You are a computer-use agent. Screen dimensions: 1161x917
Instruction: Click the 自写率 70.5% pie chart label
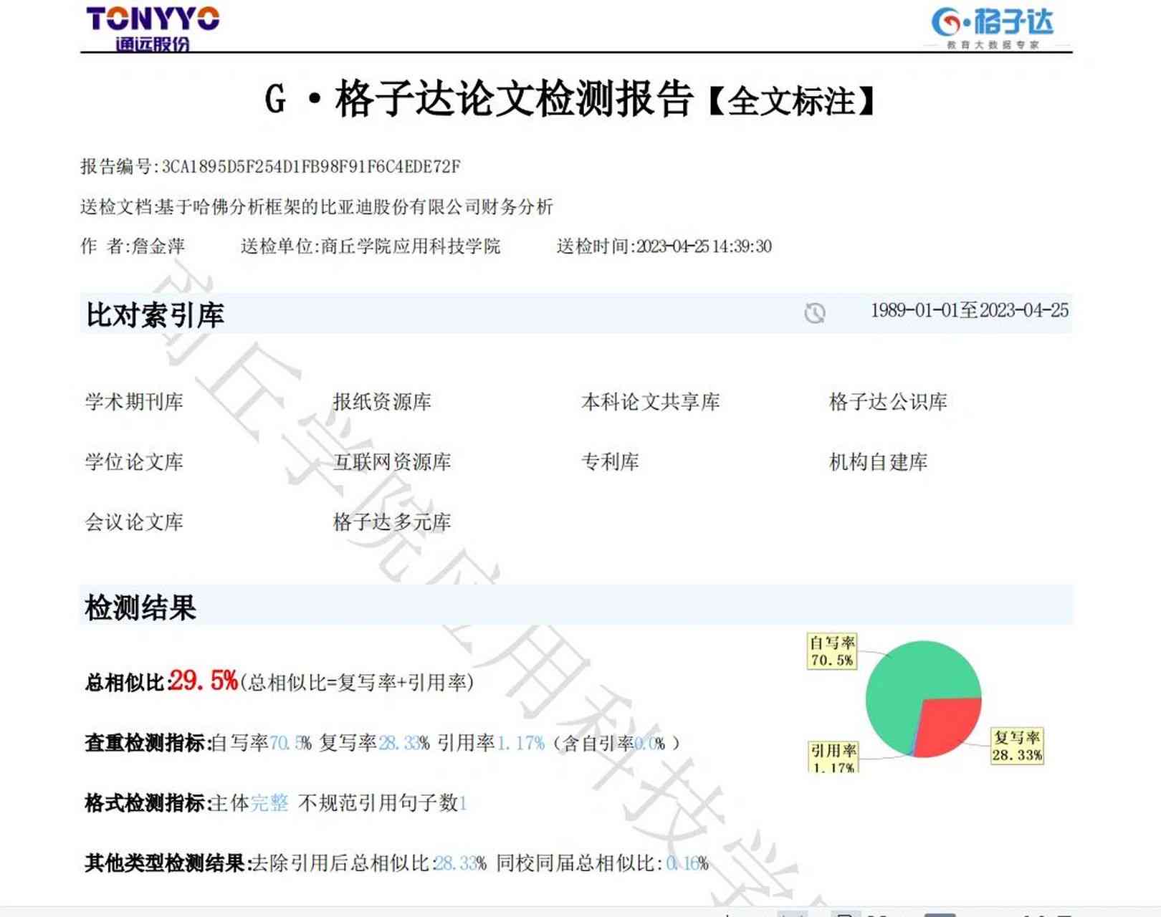(832, 651)
